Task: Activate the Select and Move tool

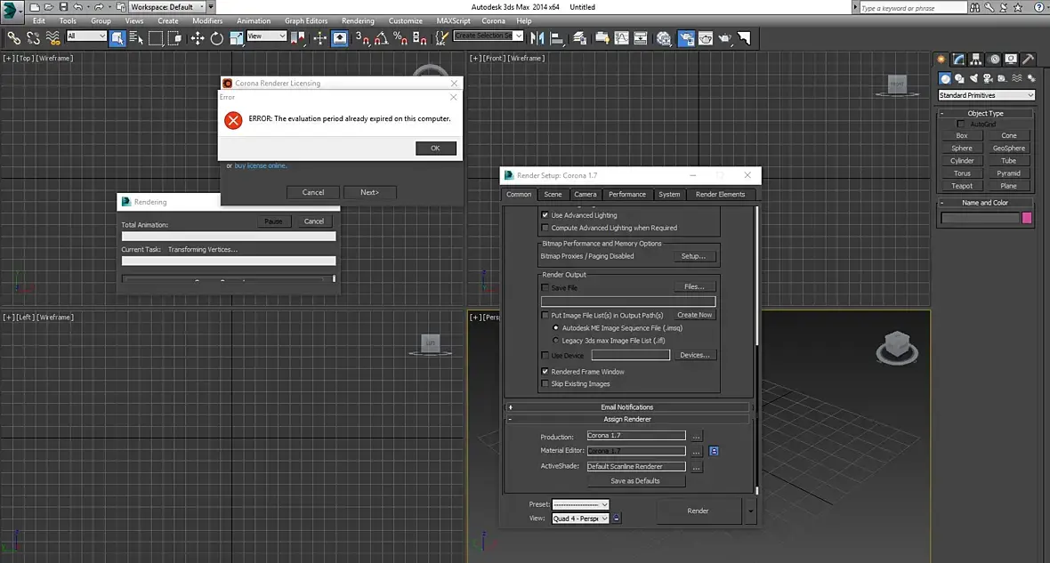Action: point(198,38)
